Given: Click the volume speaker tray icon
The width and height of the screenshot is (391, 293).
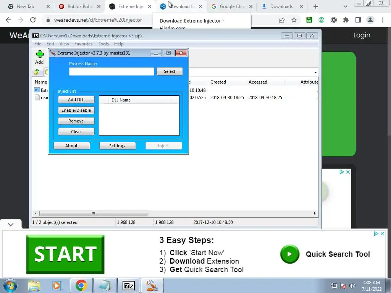Looking at the screenshot, I should (352, 286).
